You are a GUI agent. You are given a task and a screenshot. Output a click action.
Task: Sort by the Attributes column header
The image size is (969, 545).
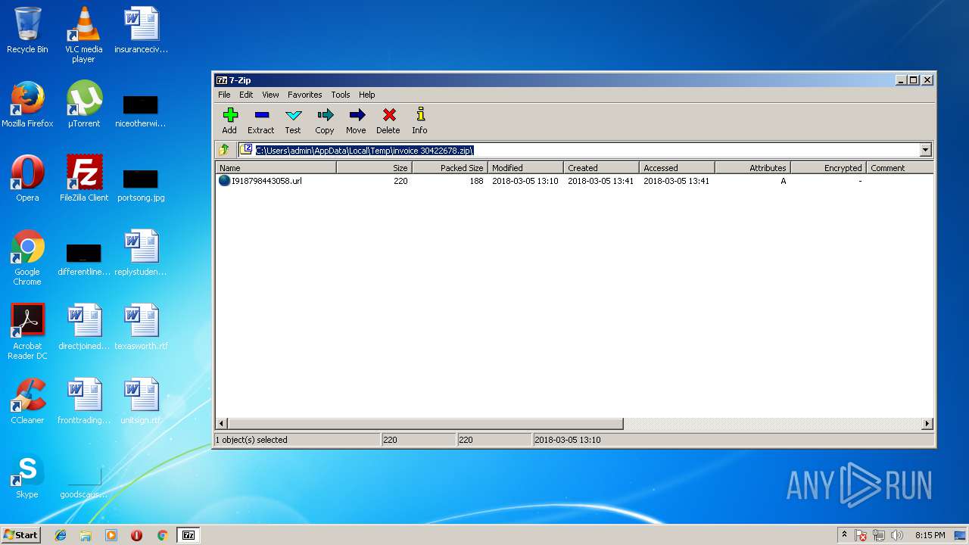(x=752, y=168)
